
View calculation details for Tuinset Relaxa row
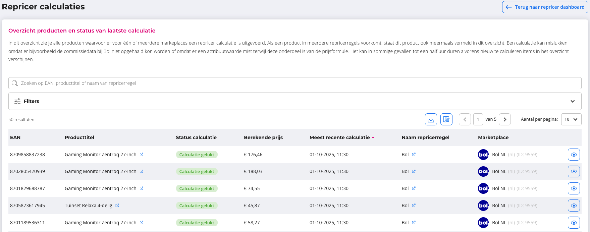(574, 206)
